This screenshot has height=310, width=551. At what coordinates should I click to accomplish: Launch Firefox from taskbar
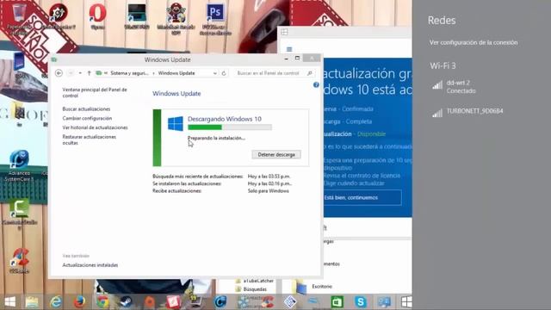79,301
